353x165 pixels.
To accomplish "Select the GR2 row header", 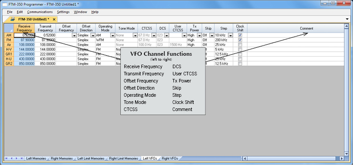I will pyautogui.click(x=9, y=64).
